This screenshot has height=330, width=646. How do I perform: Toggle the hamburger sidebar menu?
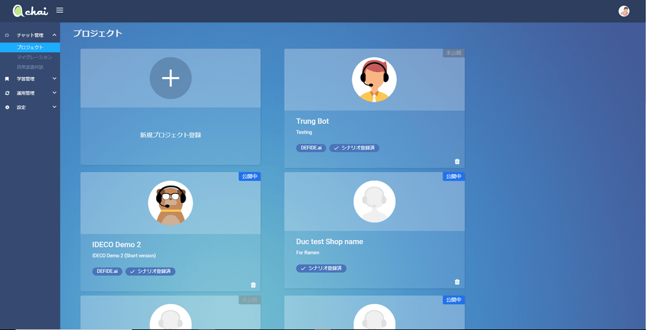point(60,10)
